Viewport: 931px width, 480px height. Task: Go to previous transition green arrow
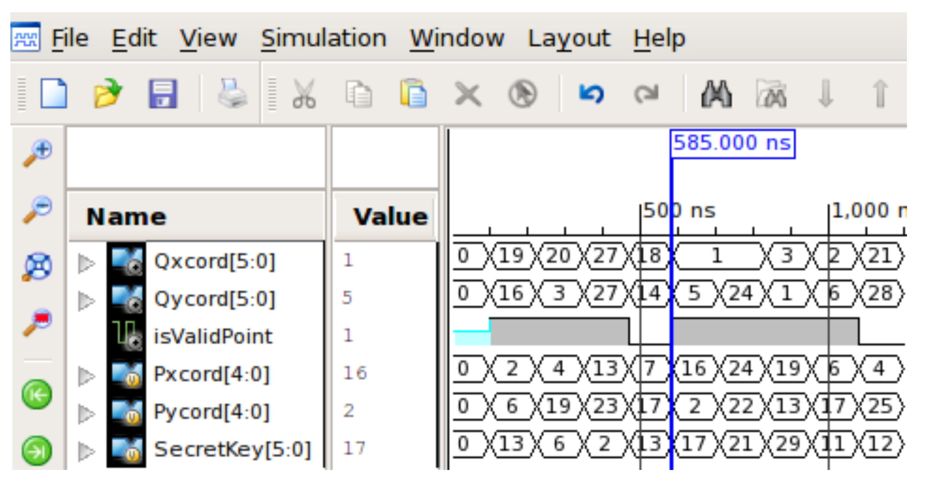click(37, 394)
